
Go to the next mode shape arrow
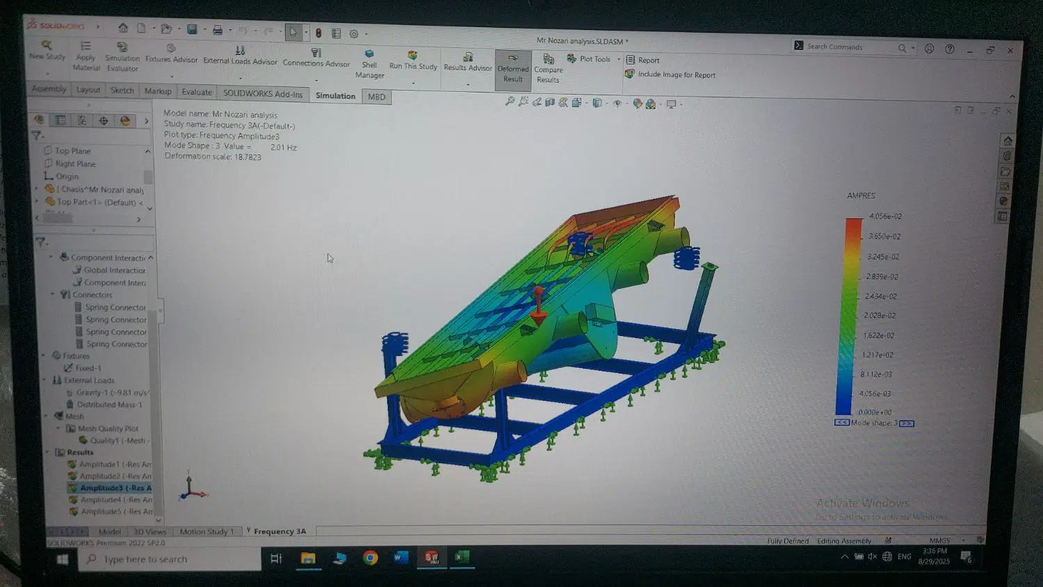[907, 423]
